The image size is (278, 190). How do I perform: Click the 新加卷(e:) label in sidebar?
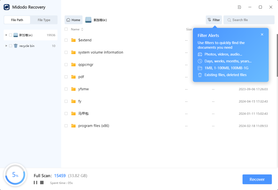[26, 35]
